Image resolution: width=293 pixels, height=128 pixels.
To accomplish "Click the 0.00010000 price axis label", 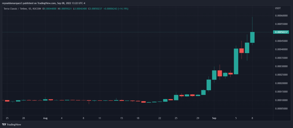I will pyautogui.click(x=281, y=100).
